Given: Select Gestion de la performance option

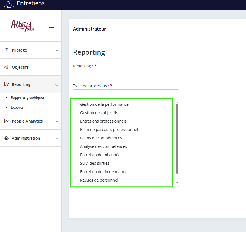Looking at the screenshot, I should [104, 104].
